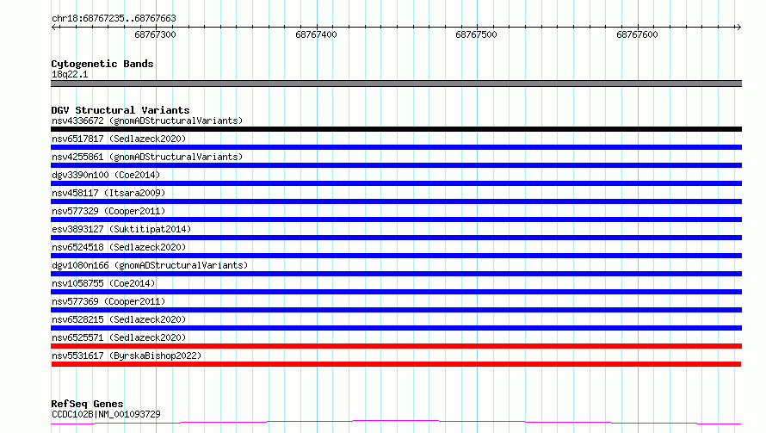This screenshot has width=766, height=433.
Task: Select the nsv4336672 (gnomADStructuralVariants) label
Action: (x=147, y=121)
